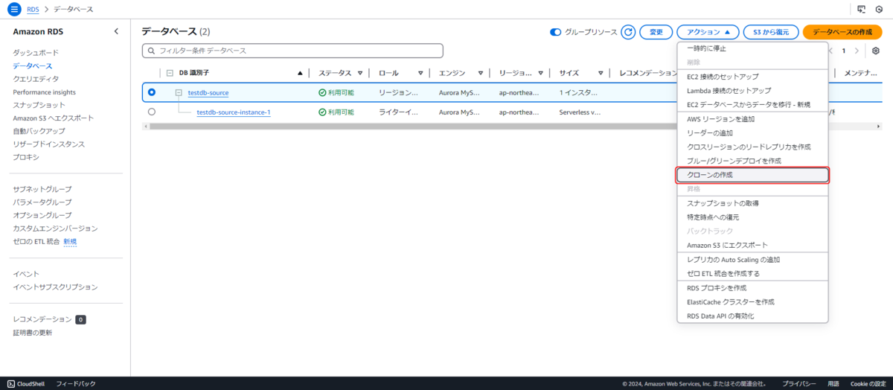The image size is (893, 390).
Task: Select the testdb-source radio button
Action: (152, 92)
